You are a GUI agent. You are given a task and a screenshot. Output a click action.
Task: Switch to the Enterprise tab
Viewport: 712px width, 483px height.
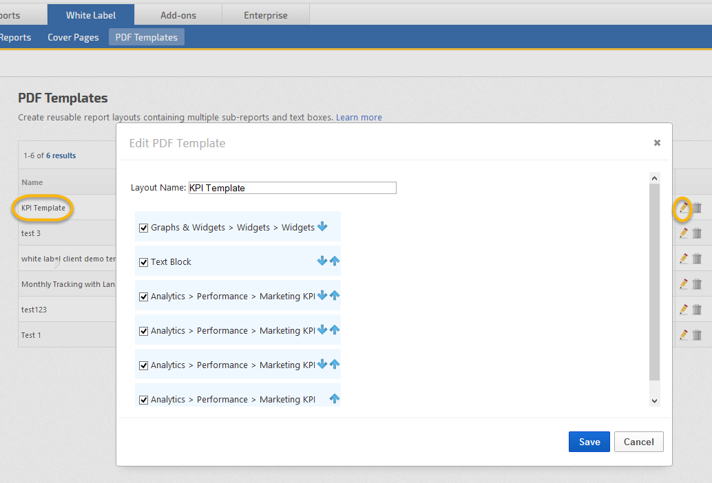tap(265, 15)
